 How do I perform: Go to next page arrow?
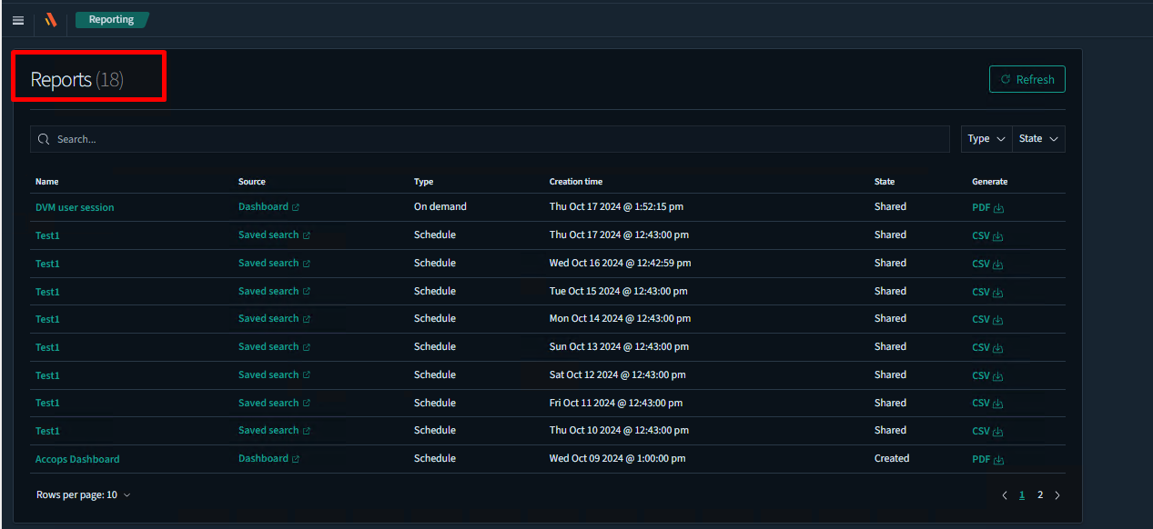(1057, 495)
